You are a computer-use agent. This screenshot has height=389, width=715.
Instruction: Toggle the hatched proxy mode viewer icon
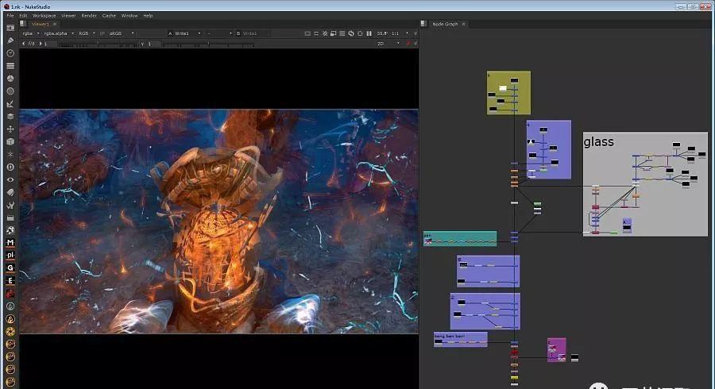click(x=325, y=33)
